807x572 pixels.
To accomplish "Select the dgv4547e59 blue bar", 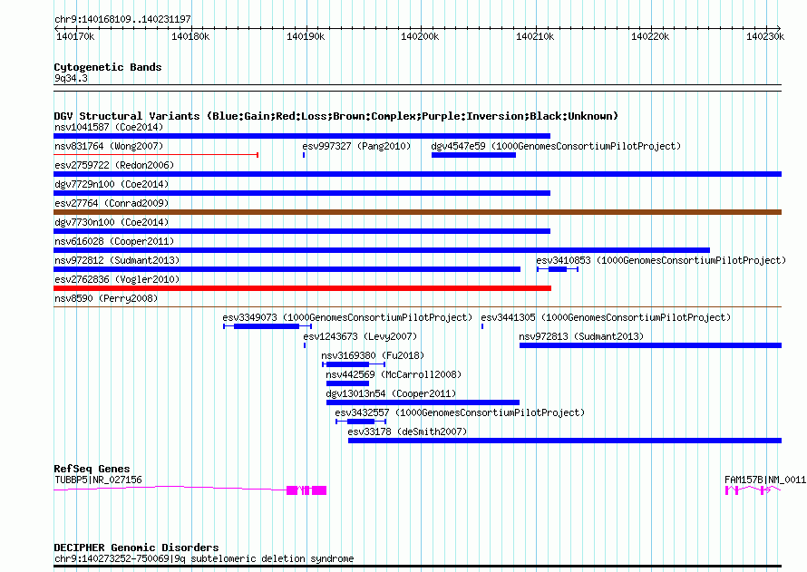I will coord(473,155).
